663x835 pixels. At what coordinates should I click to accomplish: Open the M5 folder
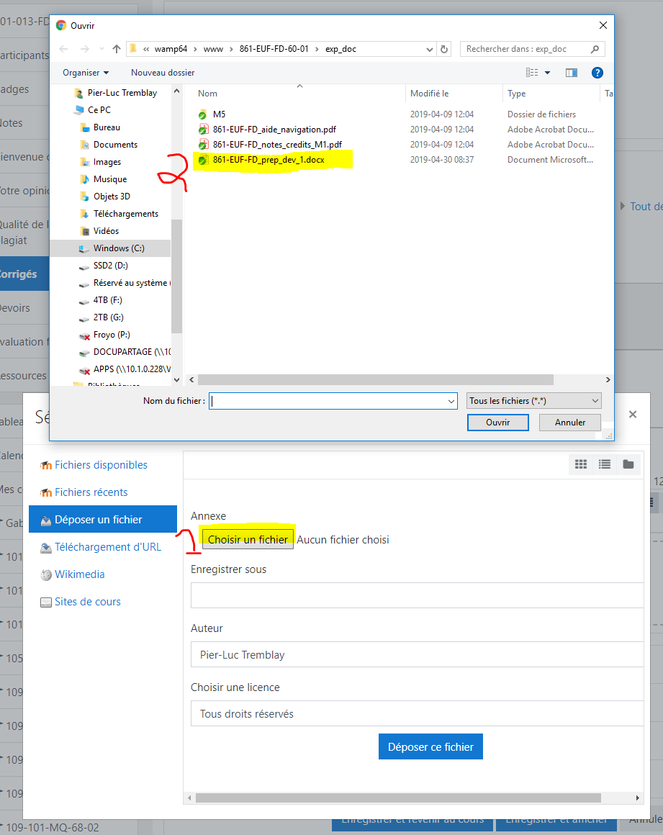pyautogui.click(x=219, y=114)
